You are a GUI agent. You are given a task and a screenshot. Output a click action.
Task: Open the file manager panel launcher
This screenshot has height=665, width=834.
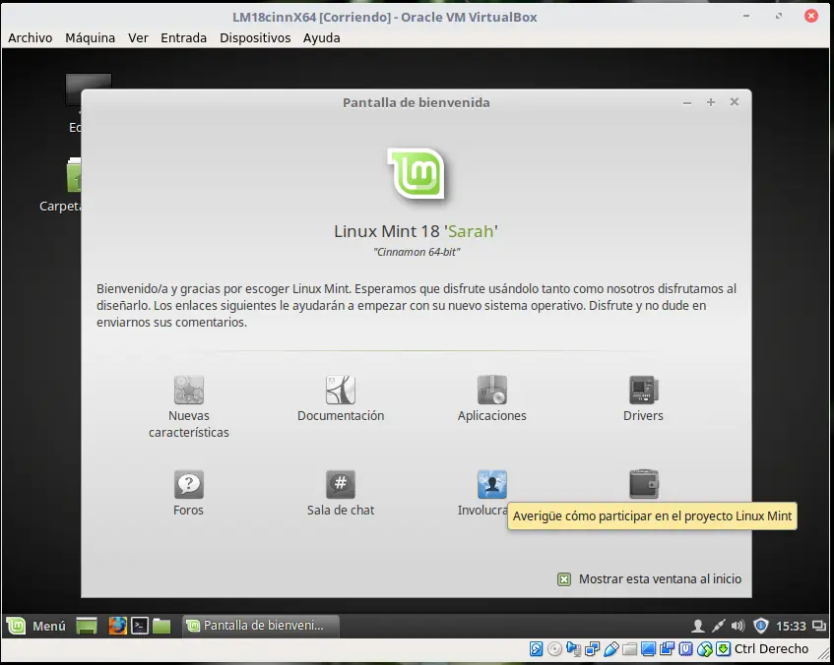click(161, 626)
